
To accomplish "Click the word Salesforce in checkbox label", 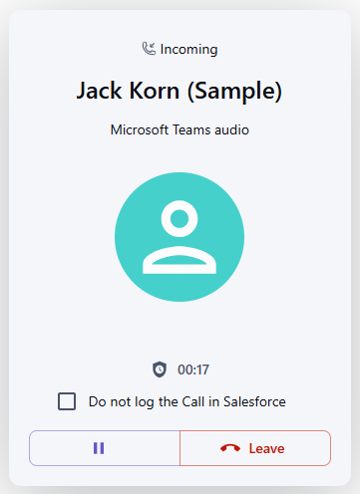I will pos(254,401).
